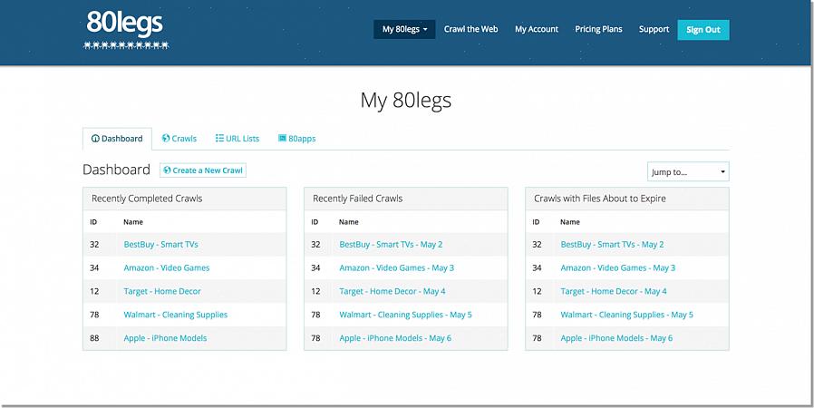Click the globe icon in Create a New Crawl

pyautogui.click(x=167, y=170)
